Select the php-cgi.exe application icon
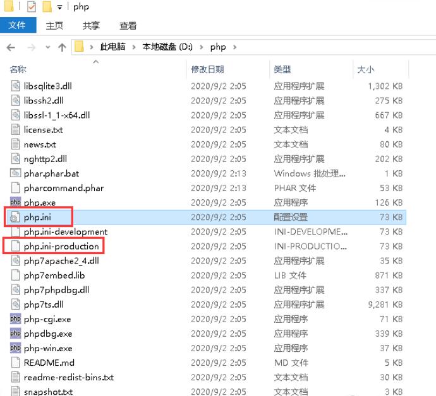The width and height of the screenshot is (436, 396). (15, 319)
